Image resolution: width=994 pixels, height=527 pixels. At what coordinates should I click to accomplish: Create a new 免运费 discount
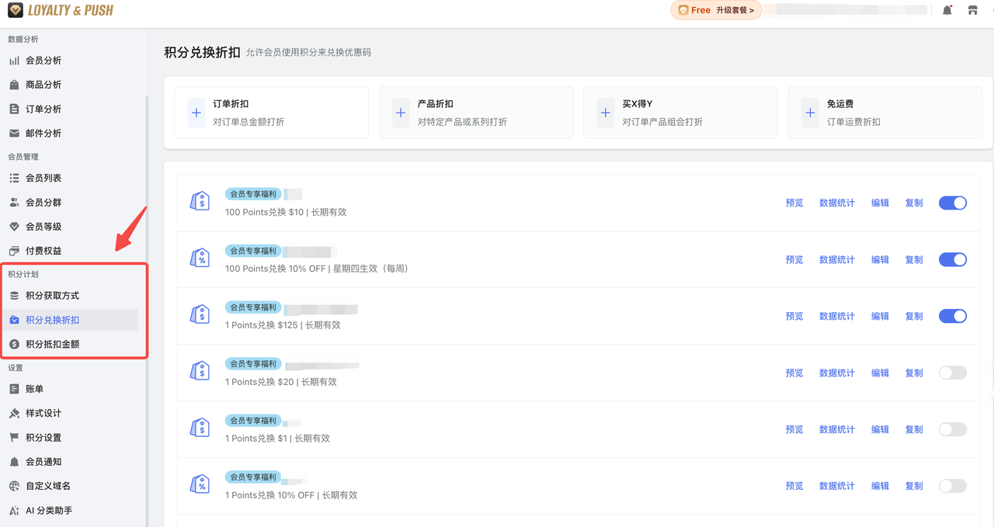[885, 112]
